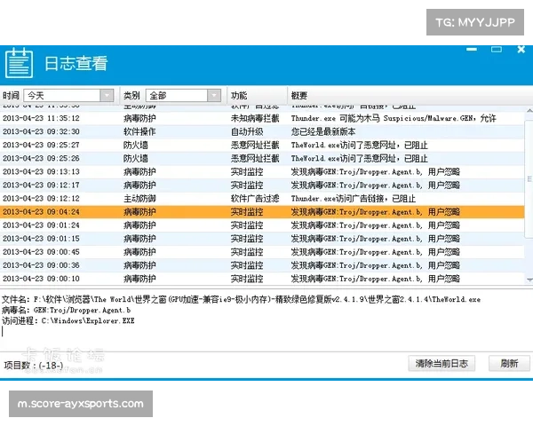The image size is (533, 426).
Task: Click the m.score-ayxsports.com watermark link
Action: click(x=81, y=404)
